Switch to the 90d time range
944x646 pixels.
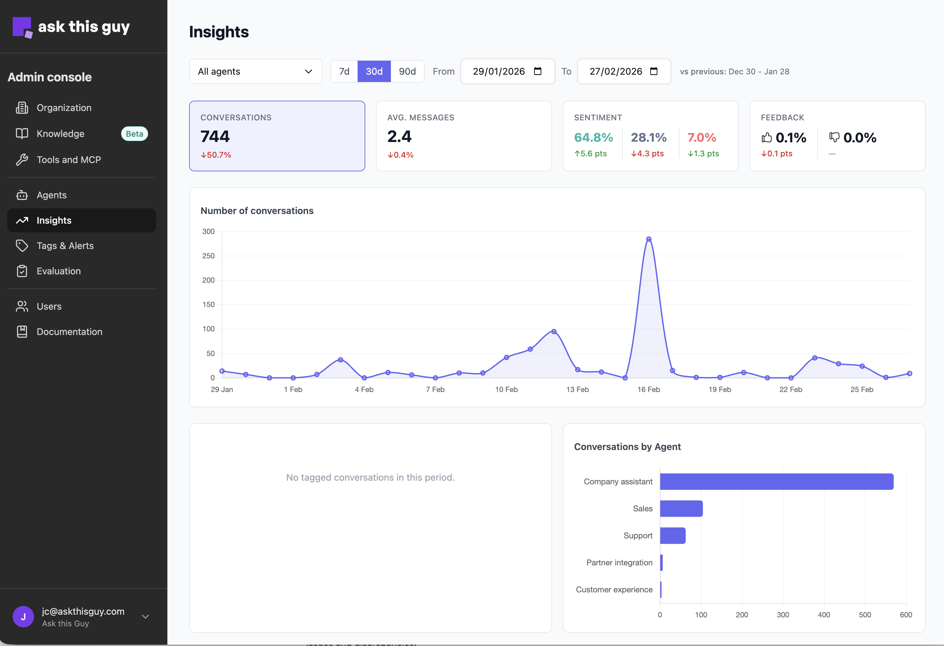[x=407, y=71]
